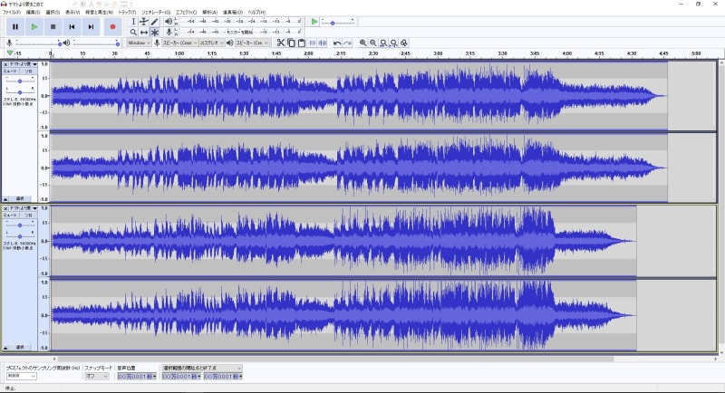Fit selection to window width
Screen dimensions: 725x393
click(383, 43)
